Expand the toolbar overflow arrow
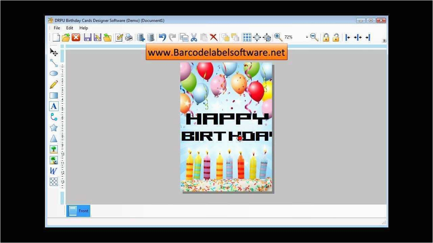 pyautogui.click(x=384, y=40)
